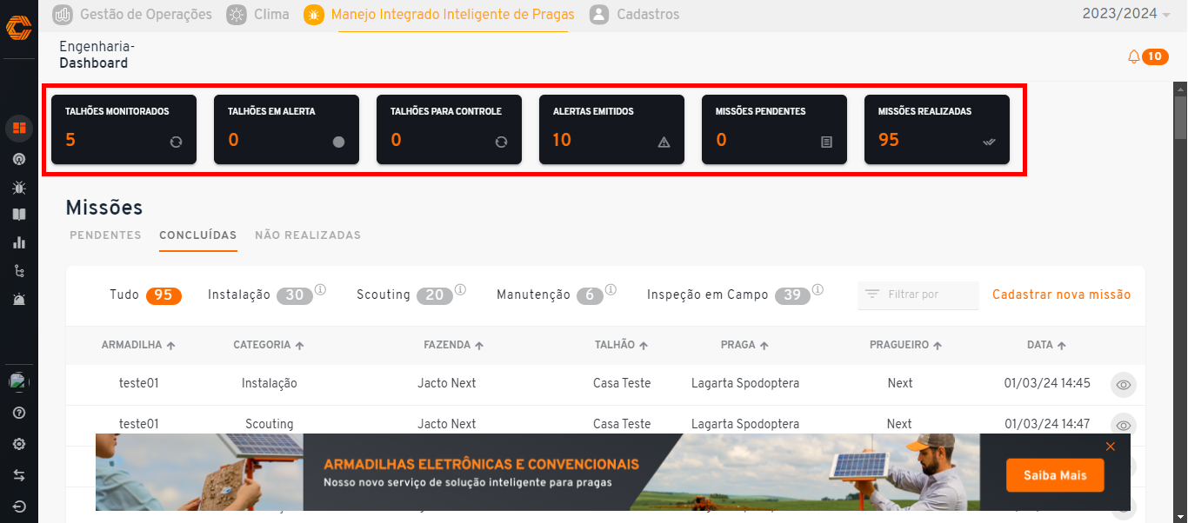
Task: Select Manejo Integrado Inteligente de Pragas tab
Action: point(440,14)
